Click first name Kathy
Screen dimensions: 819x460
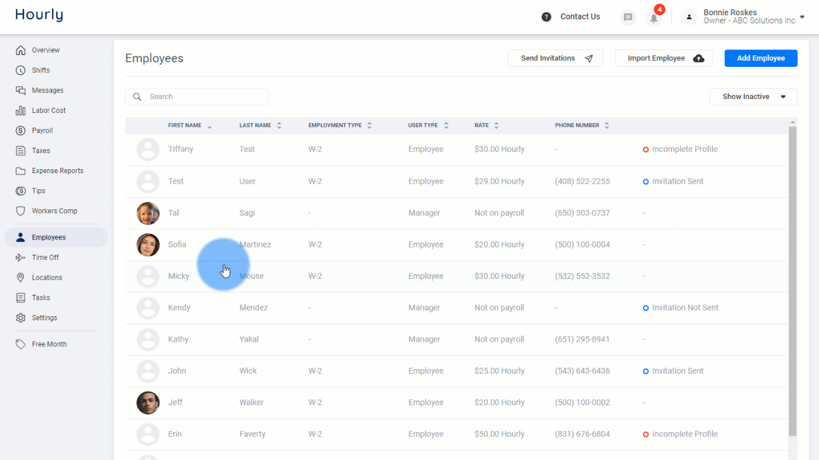click(x=178, y=339)
